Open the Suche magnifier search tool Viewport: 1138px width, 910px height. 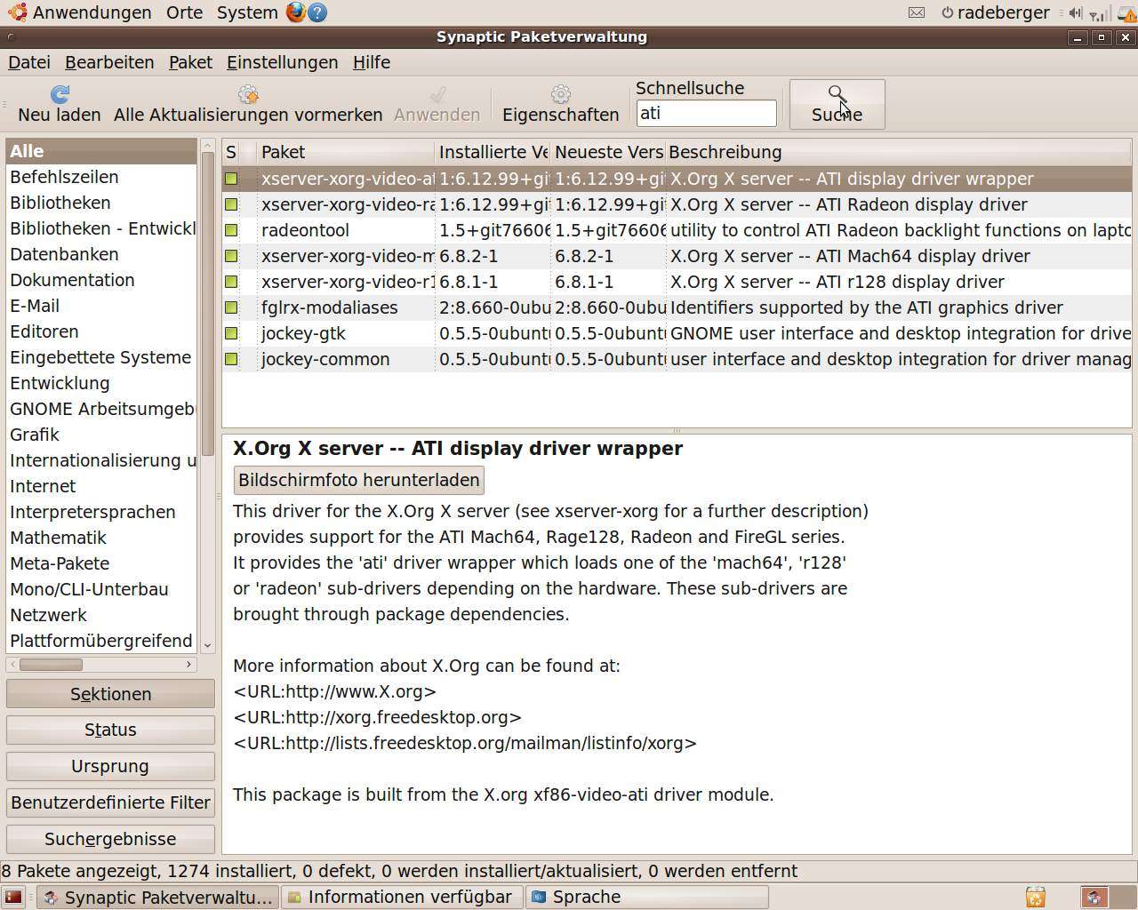837,104
